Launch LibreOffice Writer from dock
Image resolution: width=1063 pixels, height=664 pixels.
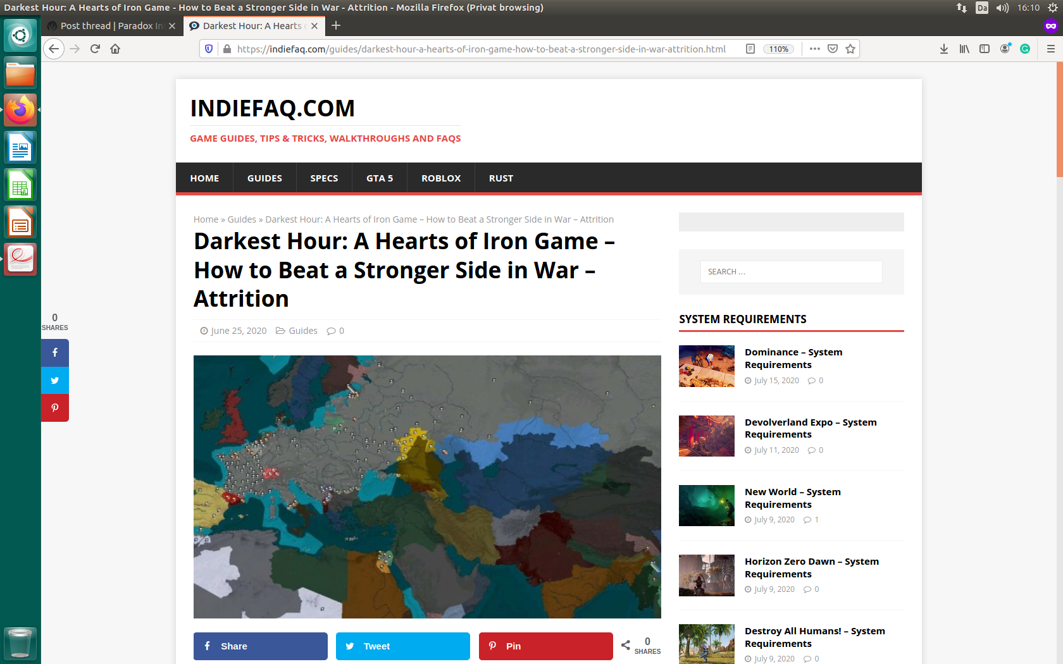tap(20, 148)
